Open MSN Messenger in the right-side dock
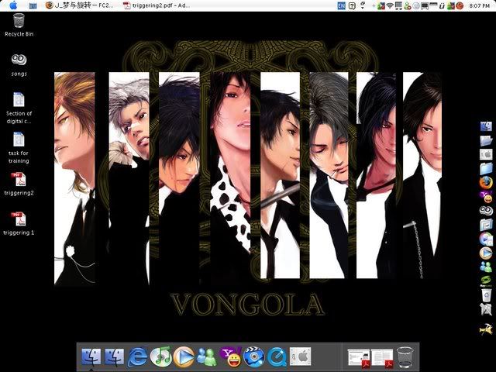The width and height of the screenshot is (496, 372). tap(486, 267)
